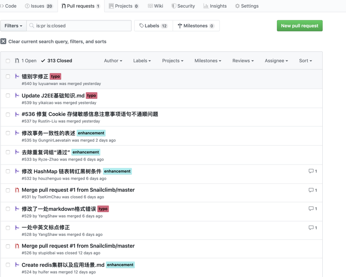Click the closed PR icon beside #526
Viewport: 346px width, 277px height.
click(x=17, y=246)
